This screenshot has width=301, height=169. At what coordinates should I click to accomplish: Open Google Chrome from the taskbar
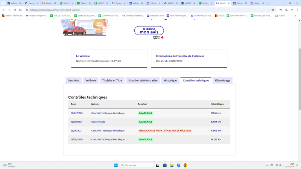click(185, 165)
